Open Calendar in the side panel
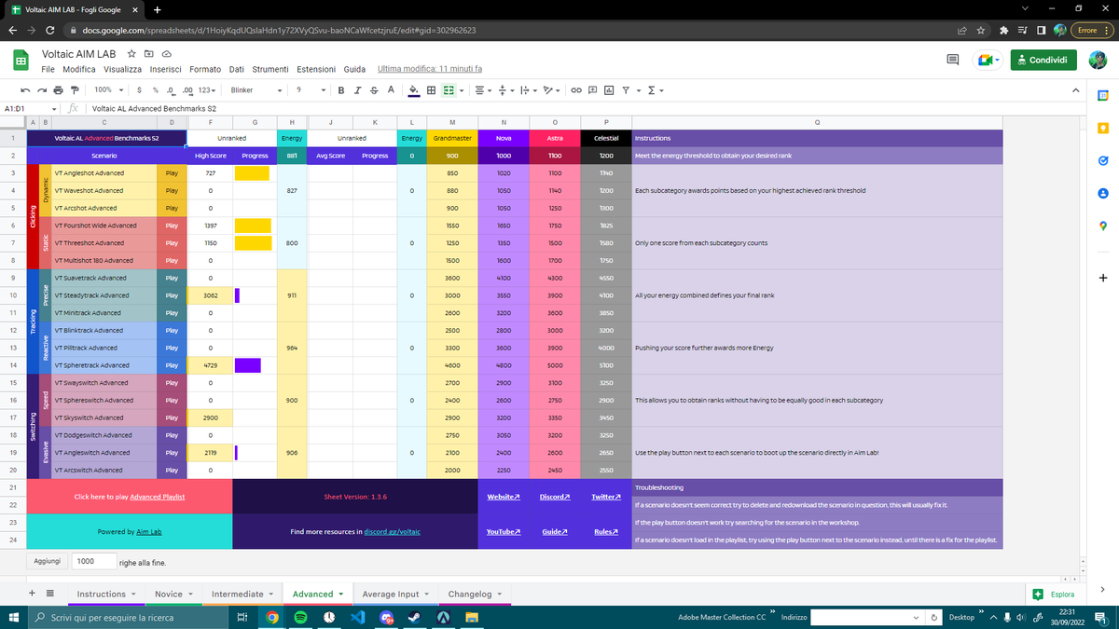 tap(1102, 96)
